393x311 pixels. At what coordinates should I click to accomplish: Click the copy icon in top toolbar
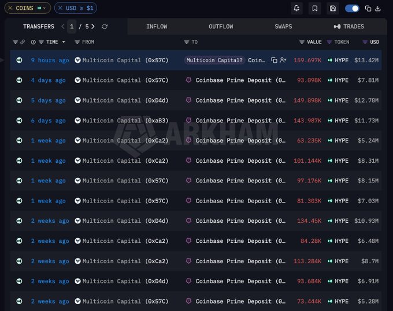coord(368,9)
